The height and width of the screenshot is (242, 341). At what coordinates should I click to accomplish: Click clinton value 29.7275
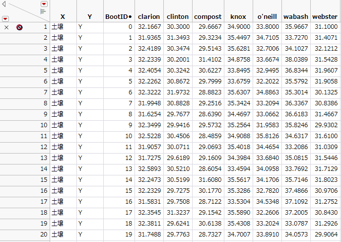pyautogui.click(x=178, y=191)
